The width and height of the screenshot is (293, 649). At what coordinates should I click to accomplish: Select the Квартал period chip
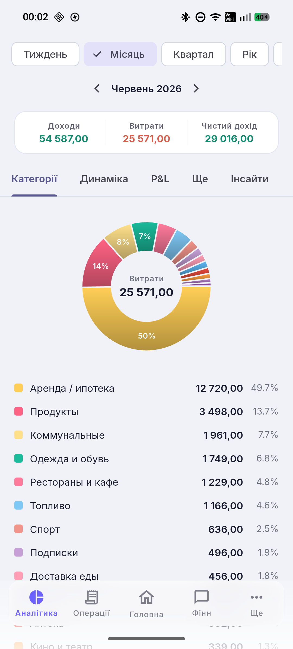[193, 54]
